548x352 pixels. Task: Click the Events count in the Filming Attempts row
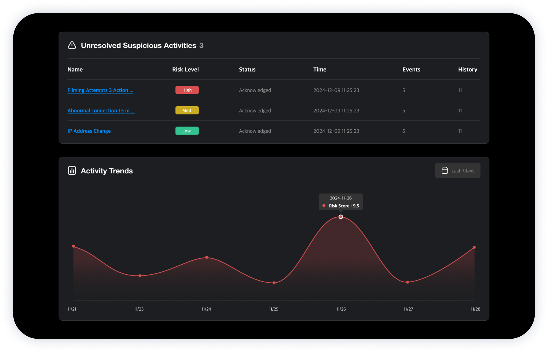pos(404,90)
